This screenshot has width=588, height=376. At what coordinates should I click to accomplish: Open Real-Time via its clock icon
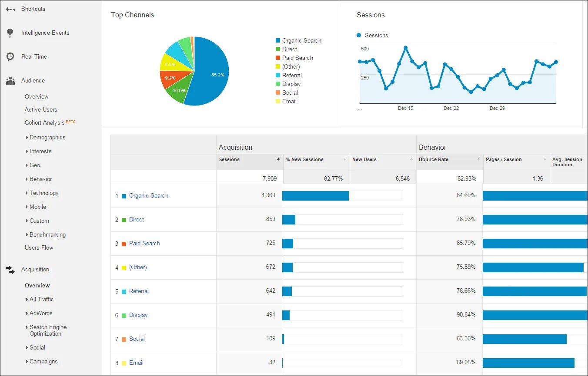pyautogui.click(x=10, y=56)
